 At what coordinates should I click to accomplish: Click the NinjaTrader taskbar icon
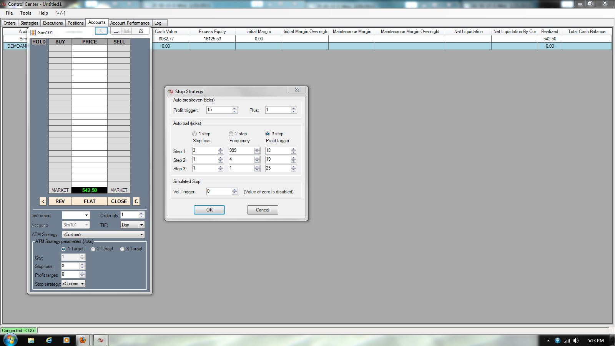coord(100,340)
